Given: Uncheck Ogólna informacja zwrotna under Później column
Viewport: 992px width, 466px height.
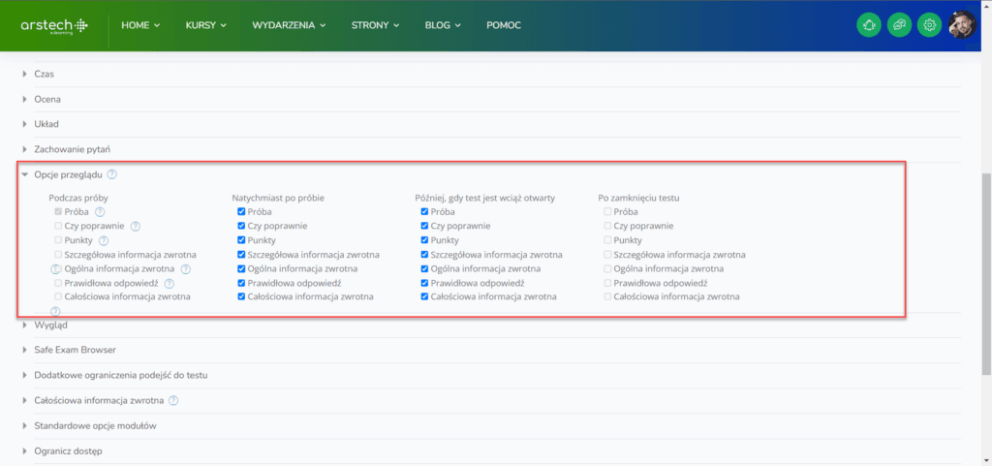Looking at the screenshot, I should [x=424, y=268].
